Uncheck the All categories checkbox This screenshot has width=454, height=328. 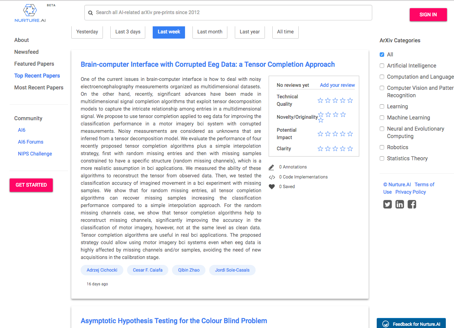click(x=382, y=55)
